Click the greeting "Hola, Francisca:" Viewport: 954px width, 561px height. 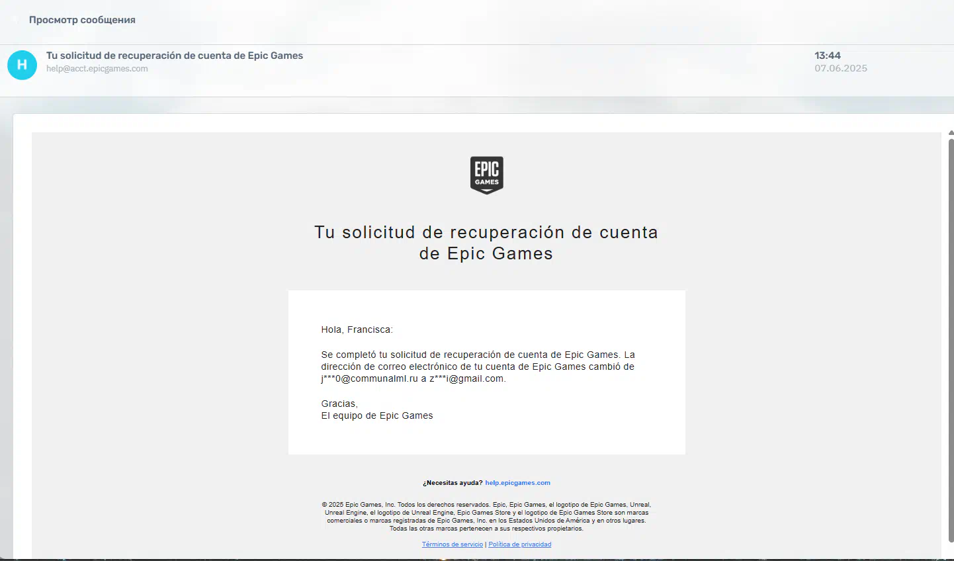(357, 329)
